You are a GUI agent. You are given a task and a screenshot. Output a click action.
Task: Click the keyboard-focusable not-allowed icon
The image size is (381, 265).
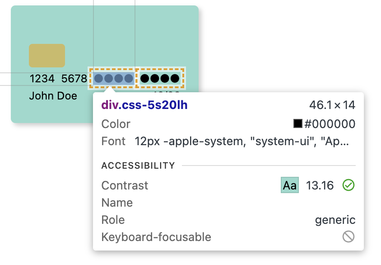348,237
